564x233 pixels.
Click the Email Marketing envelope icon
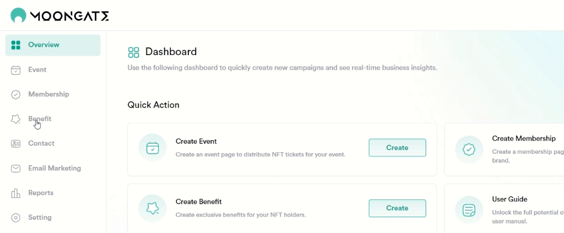(x=16, y=168)
